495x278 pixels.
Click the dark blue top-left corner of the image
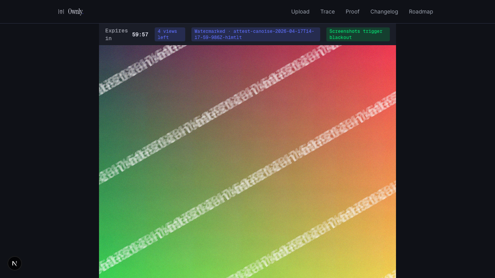tap(106, 52)
